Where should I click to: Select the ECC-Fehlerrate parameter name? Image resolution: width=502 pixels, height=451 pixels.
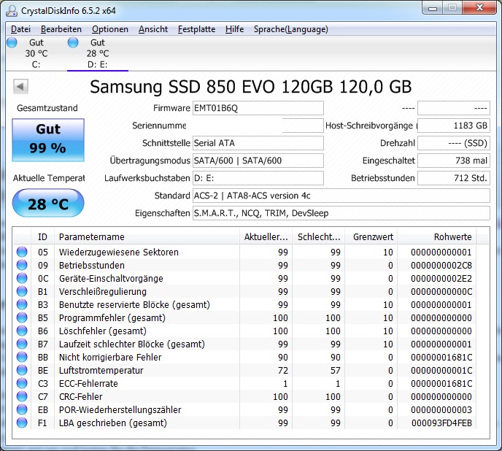(88, 384)
